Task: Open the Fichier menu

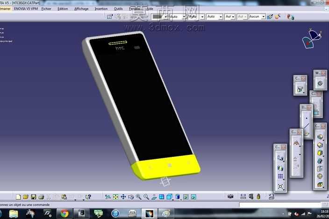Action: point(46,9)
